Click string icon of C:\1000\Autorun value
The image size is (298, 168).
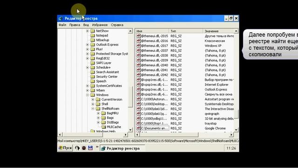138,99
